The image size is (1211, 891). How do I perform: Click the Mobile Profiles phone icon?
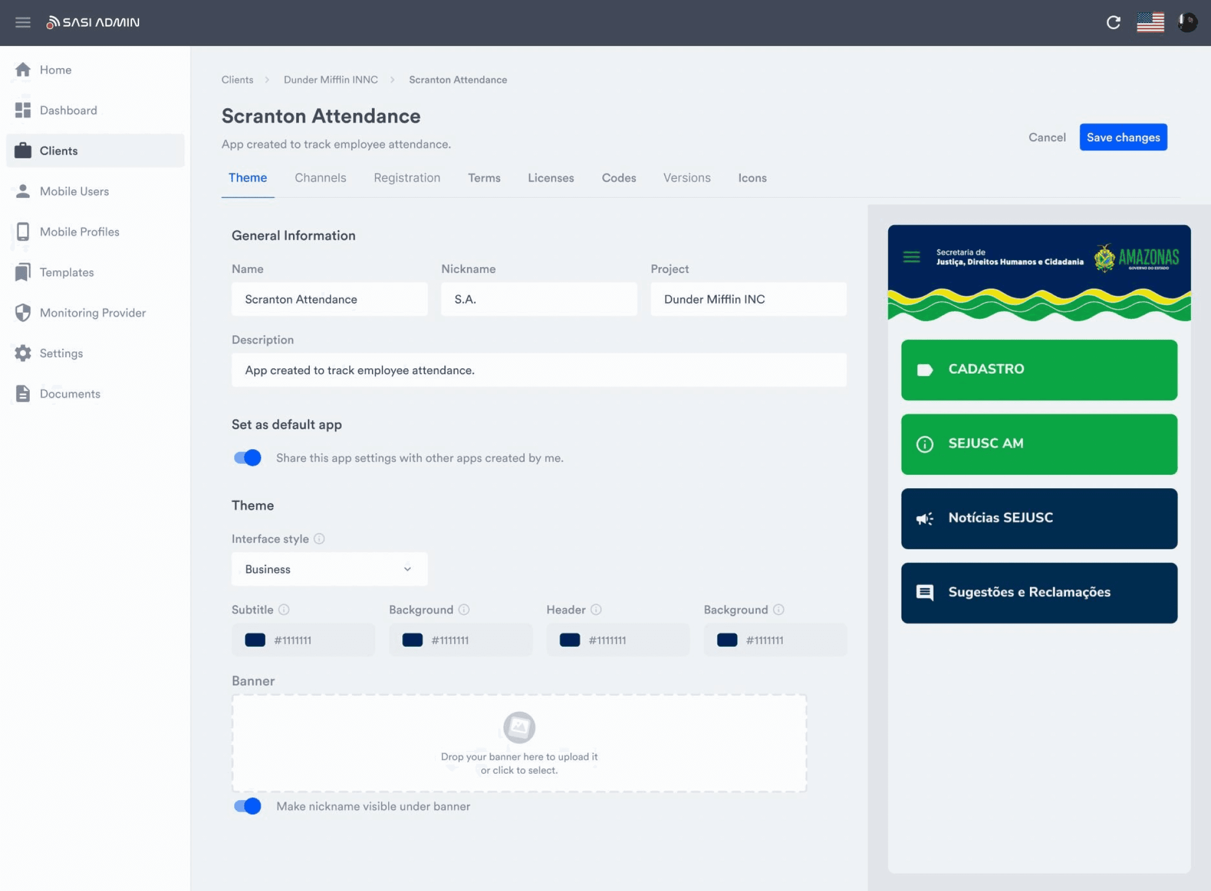point(23,231)
